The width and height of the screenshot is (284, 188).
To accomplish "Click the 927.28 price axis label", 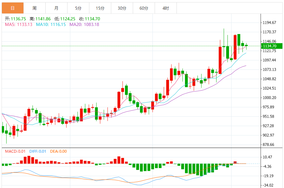I will [268, 126].
